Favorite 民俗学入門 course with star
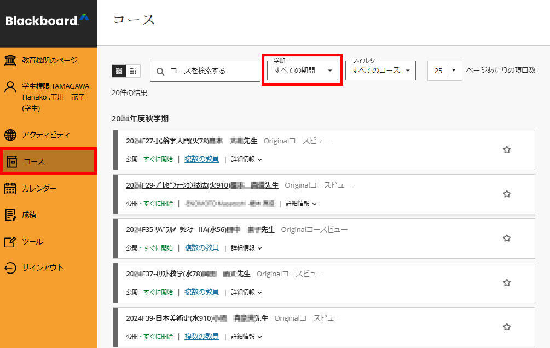This screenshot has height=348, width=550. coord(507,150)
